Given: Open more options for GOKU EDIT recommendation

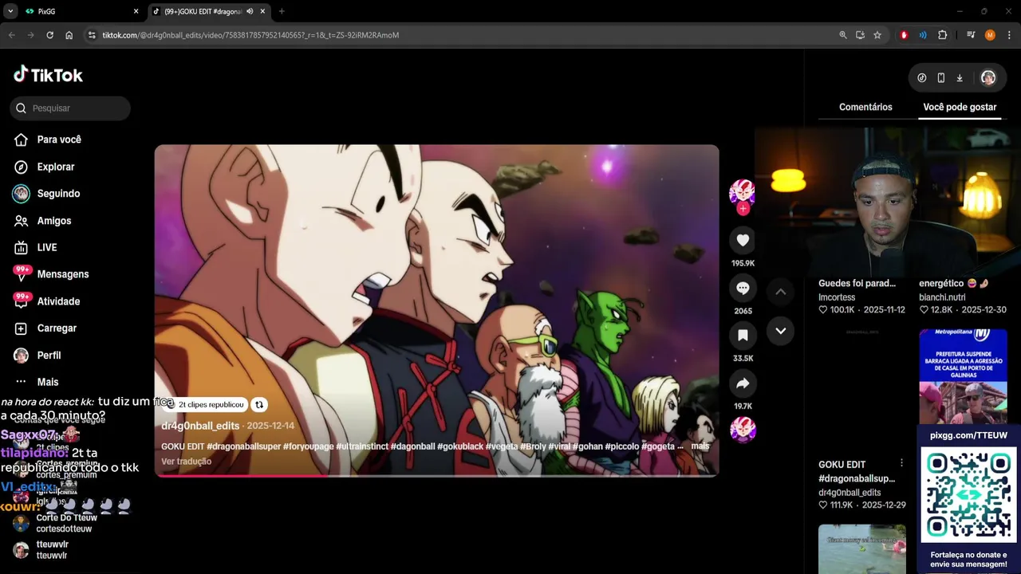Looking at the screenshot, I should tap(901, 463).
